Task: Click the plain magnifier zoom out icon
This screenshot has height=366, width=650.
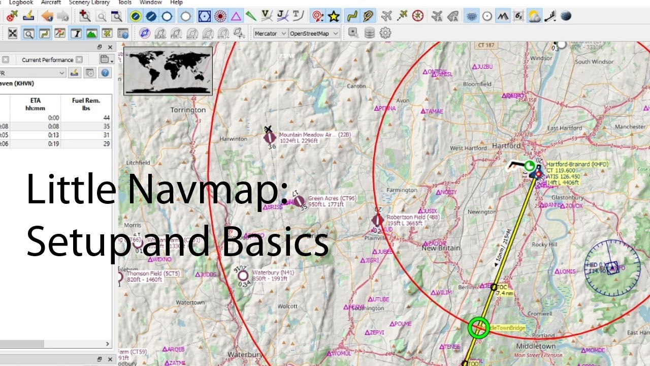Action: pyautogui.click(x=101, y=16)
